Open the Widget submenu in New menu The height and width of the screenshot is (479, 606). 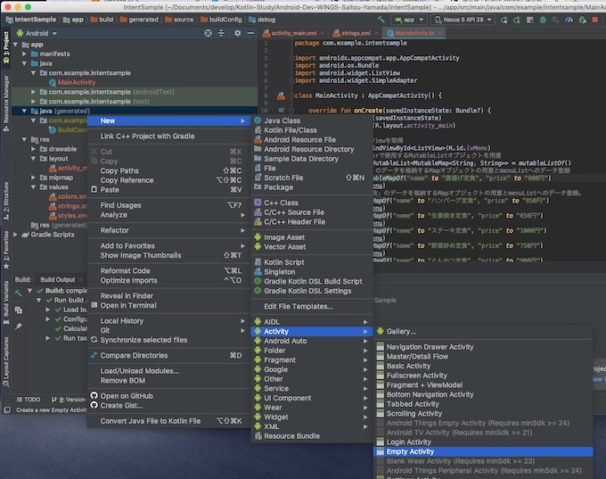tap(312, 417)
